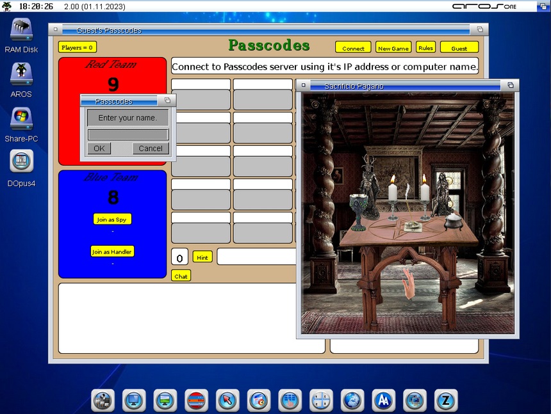Open the Chat button
This screenshot has width=551, height=414.
[181, 276]
